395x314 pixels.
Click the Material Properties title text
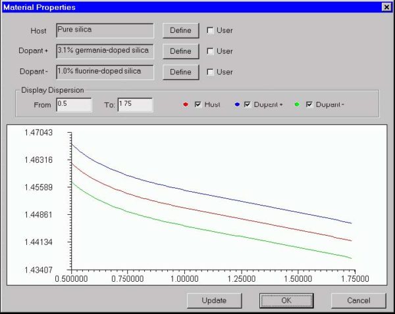[x=39, y=7]
